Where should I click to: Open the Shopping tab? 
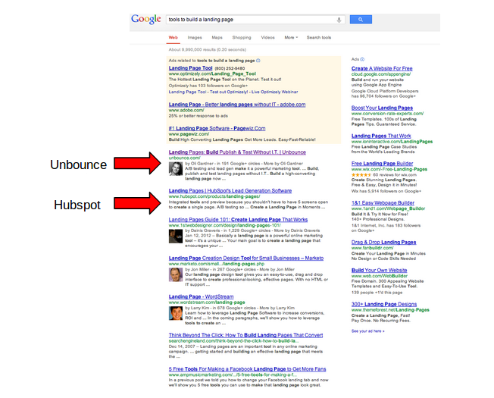242,37
